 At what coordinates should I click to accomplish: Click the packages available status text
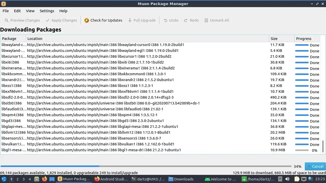point(69,173)
